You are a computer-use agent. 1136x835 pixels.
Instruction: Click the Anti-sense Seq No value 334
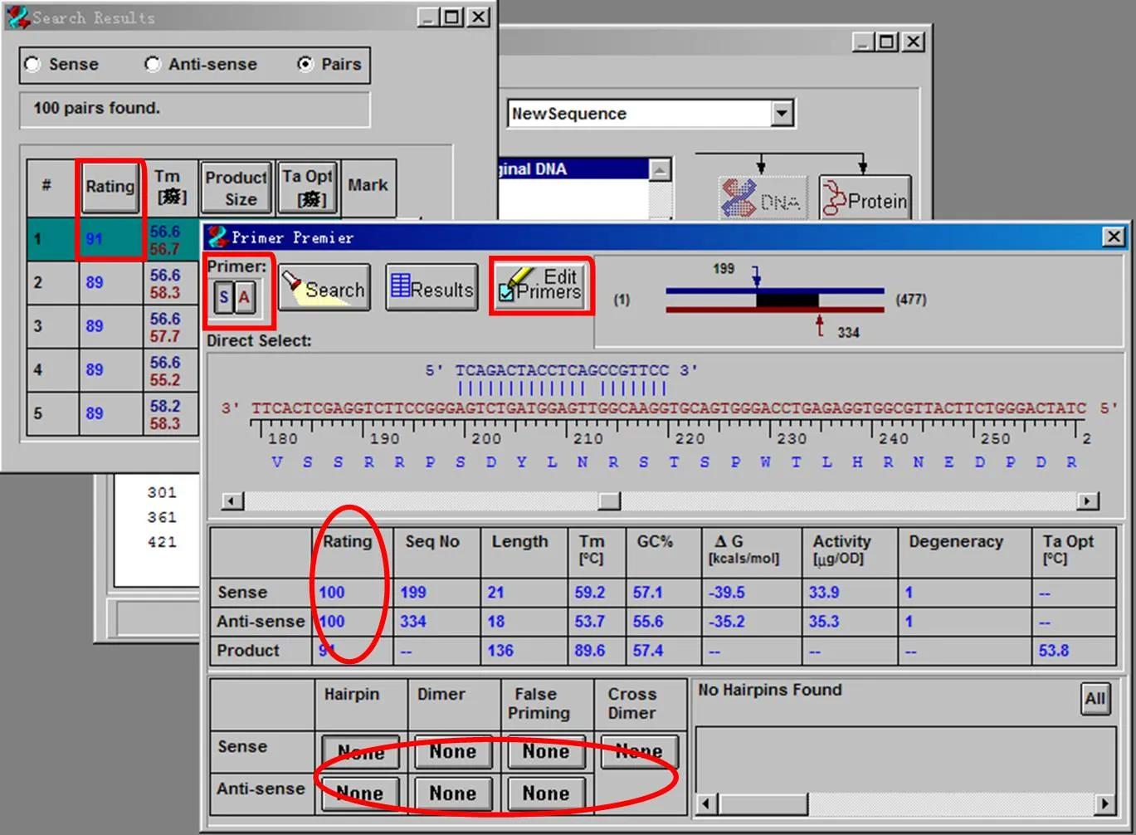coord(413,622)
